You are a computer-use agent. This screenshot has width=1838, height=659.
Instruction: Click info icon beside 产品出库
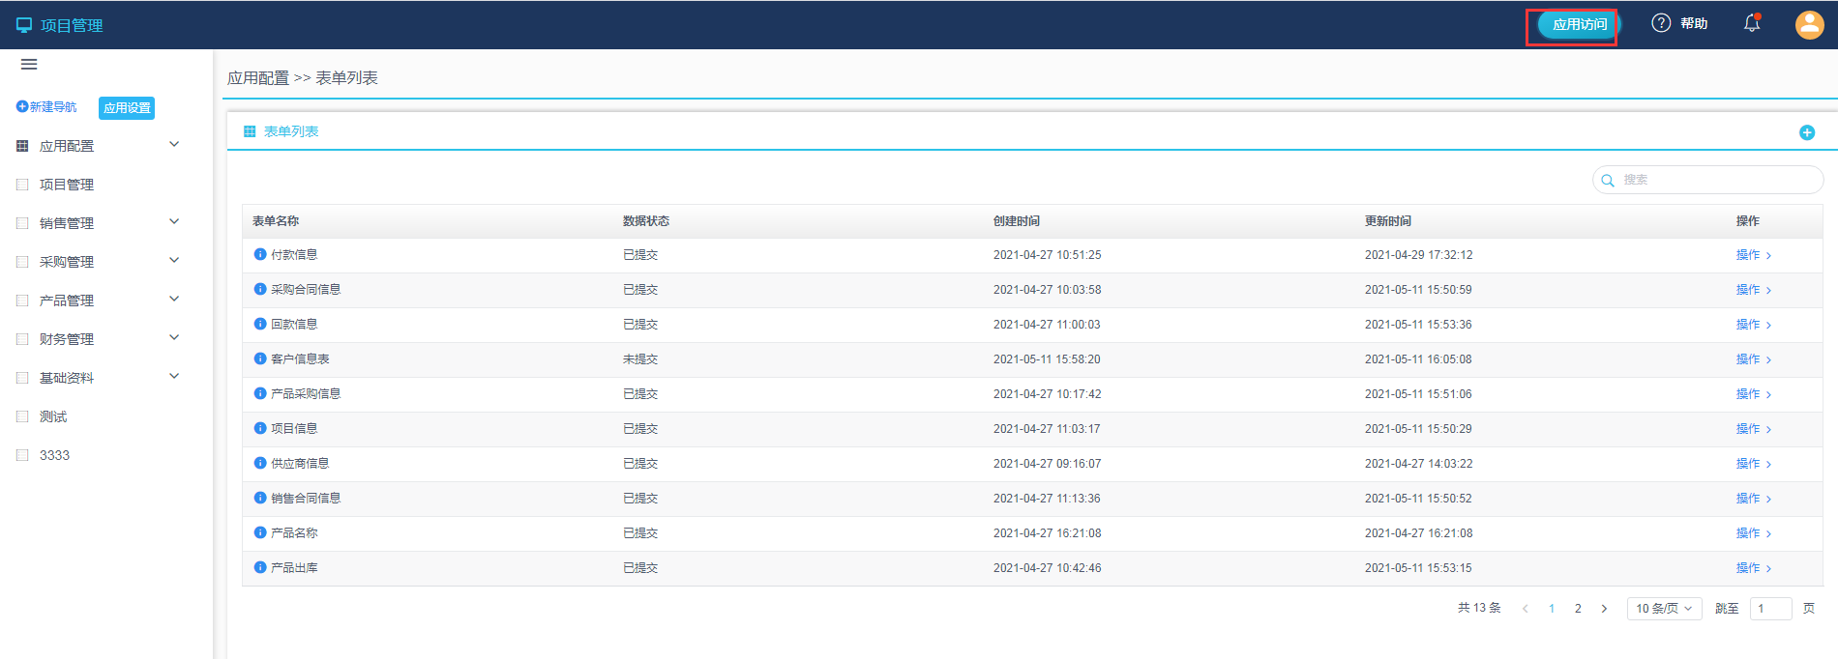pyautogui.click(x=260, y=568)
